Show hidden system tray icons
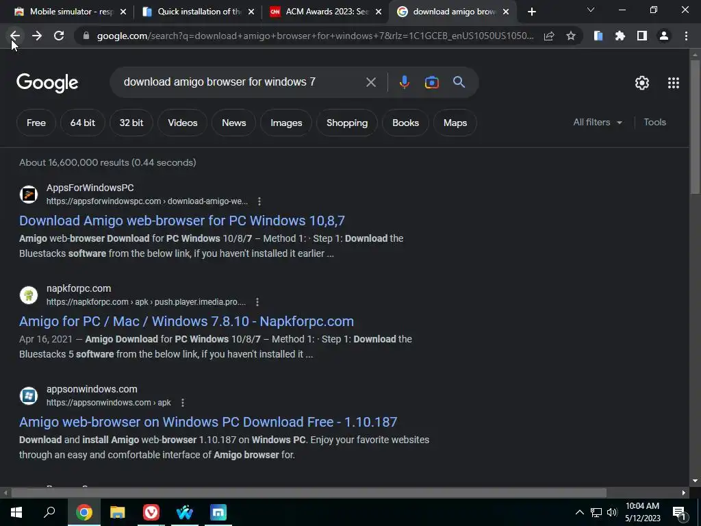The width and height of the screenshot is (701, 526). pyautogui.click(x=579, y=512)
